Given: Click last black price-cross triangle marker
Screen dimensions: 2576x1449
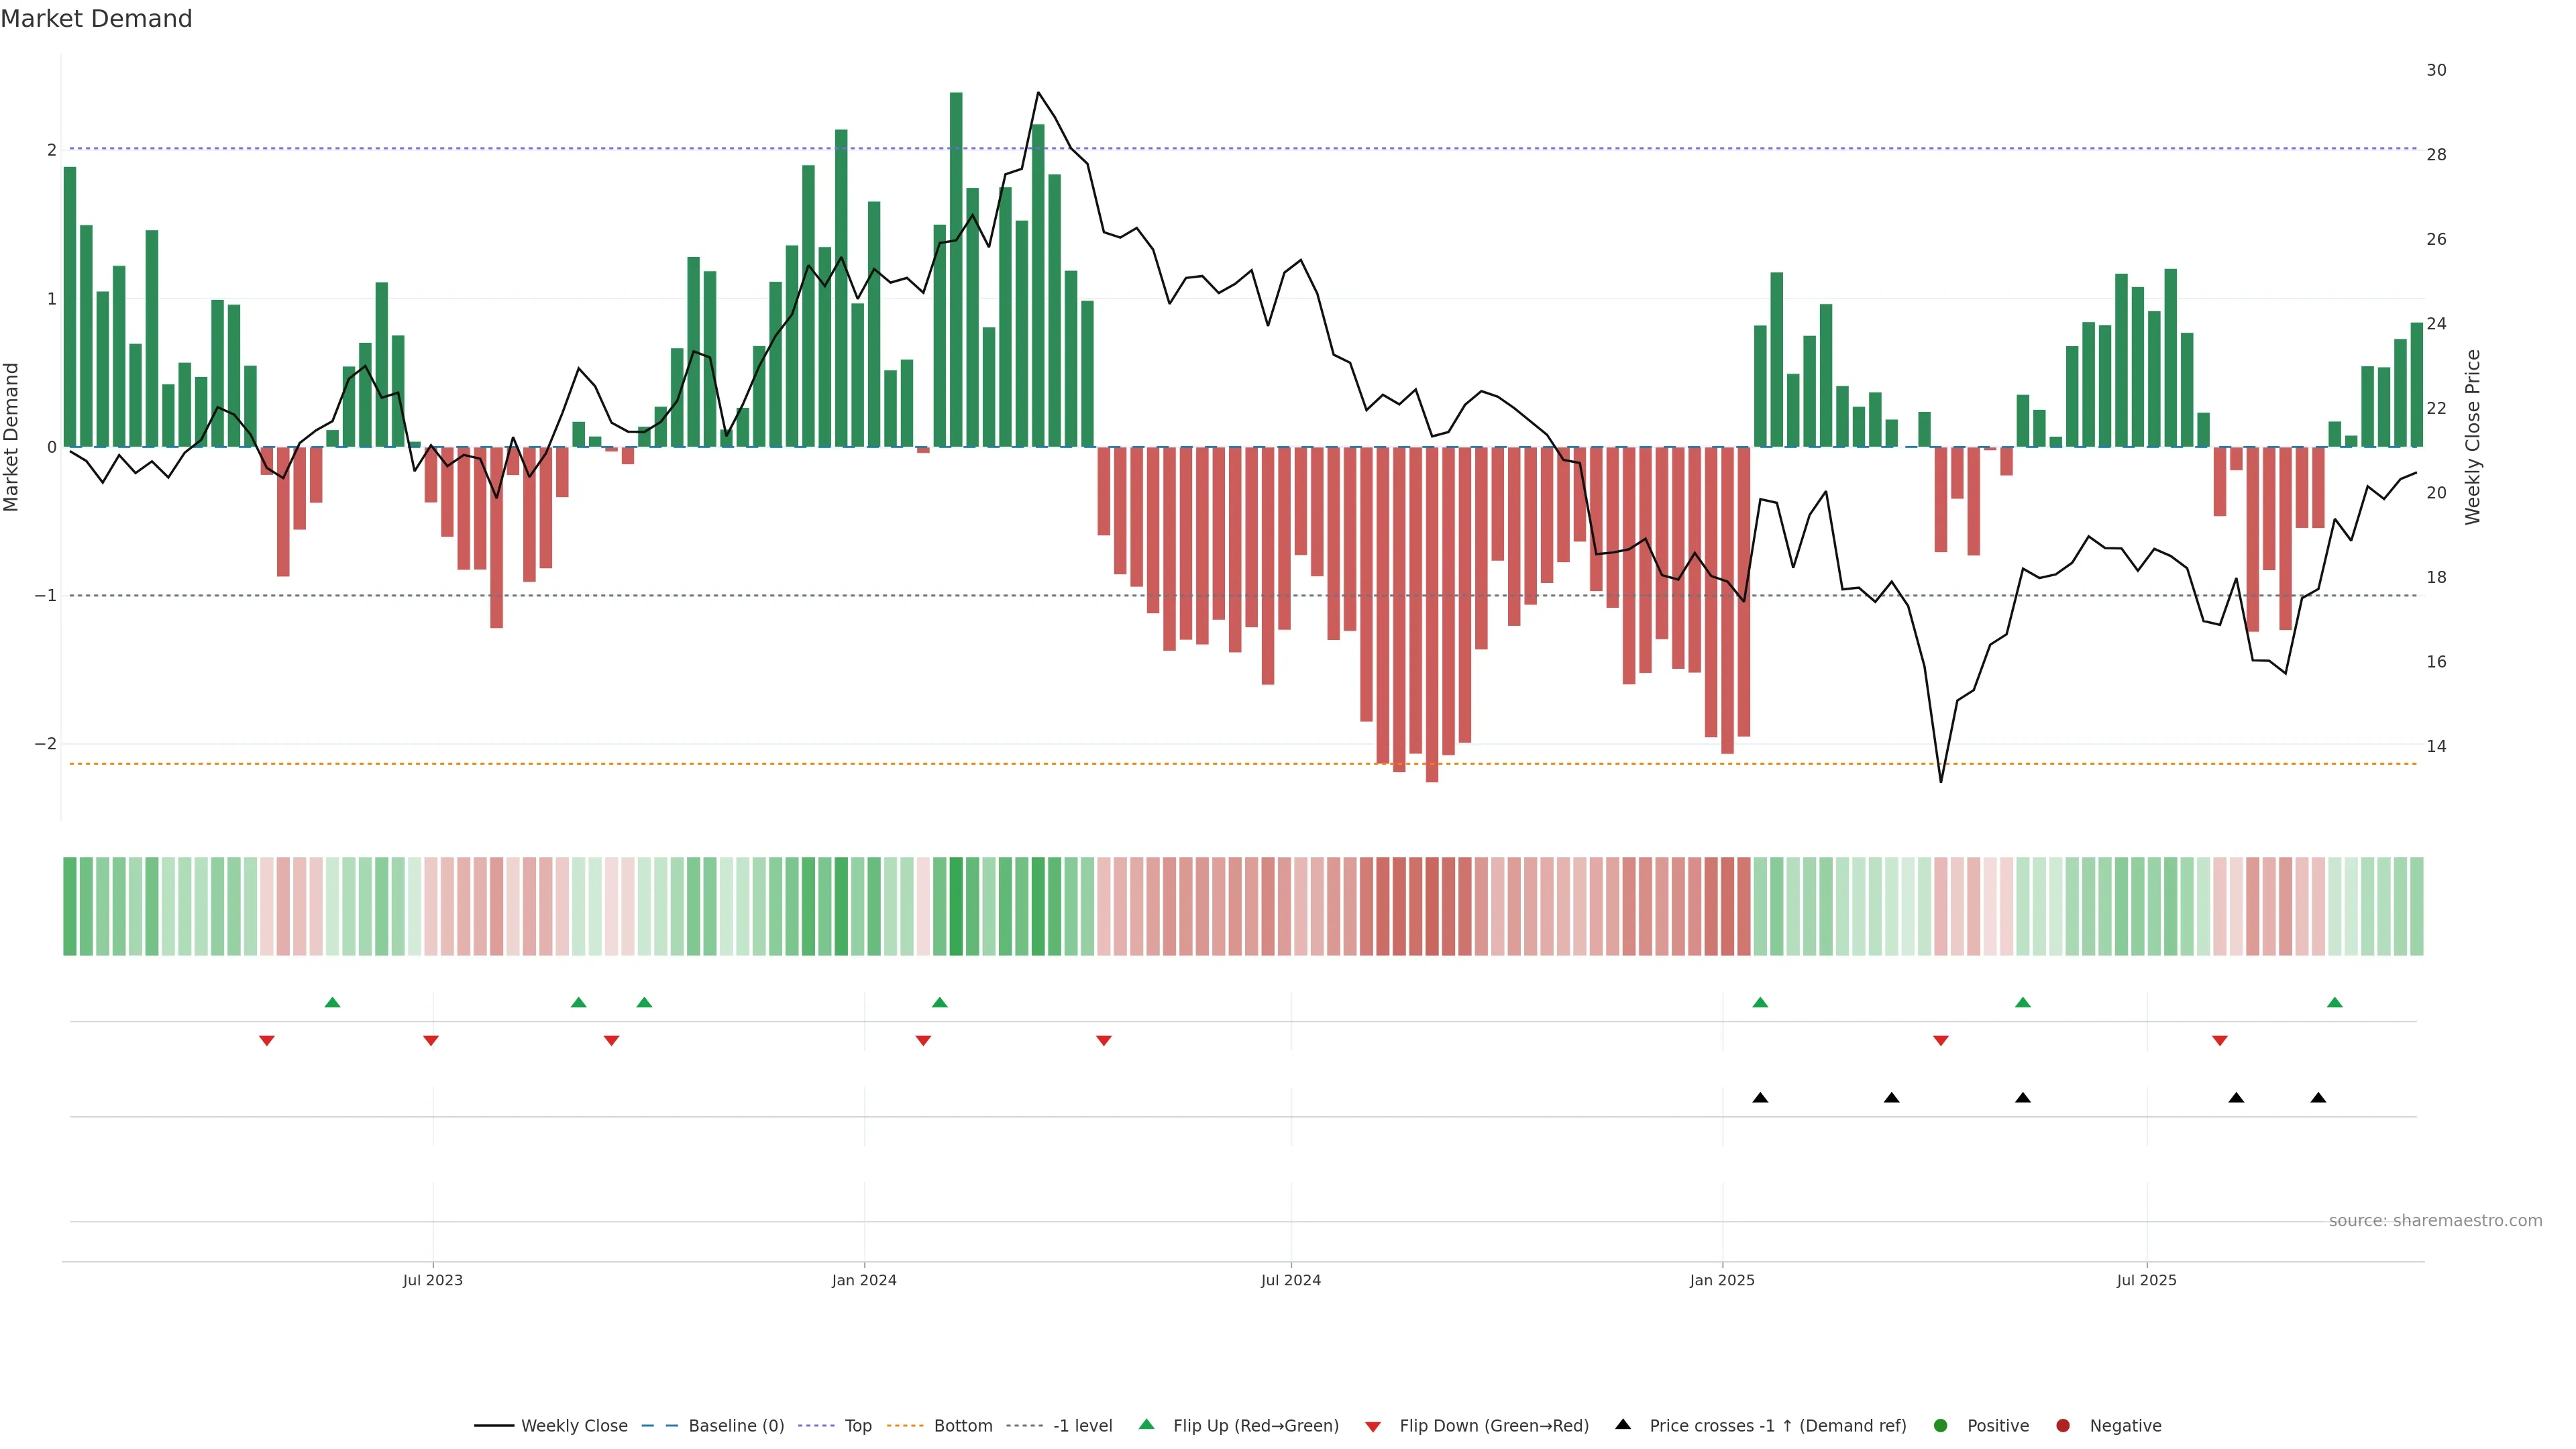Looking at the screenshot, I should (x=2318, y=1098).
